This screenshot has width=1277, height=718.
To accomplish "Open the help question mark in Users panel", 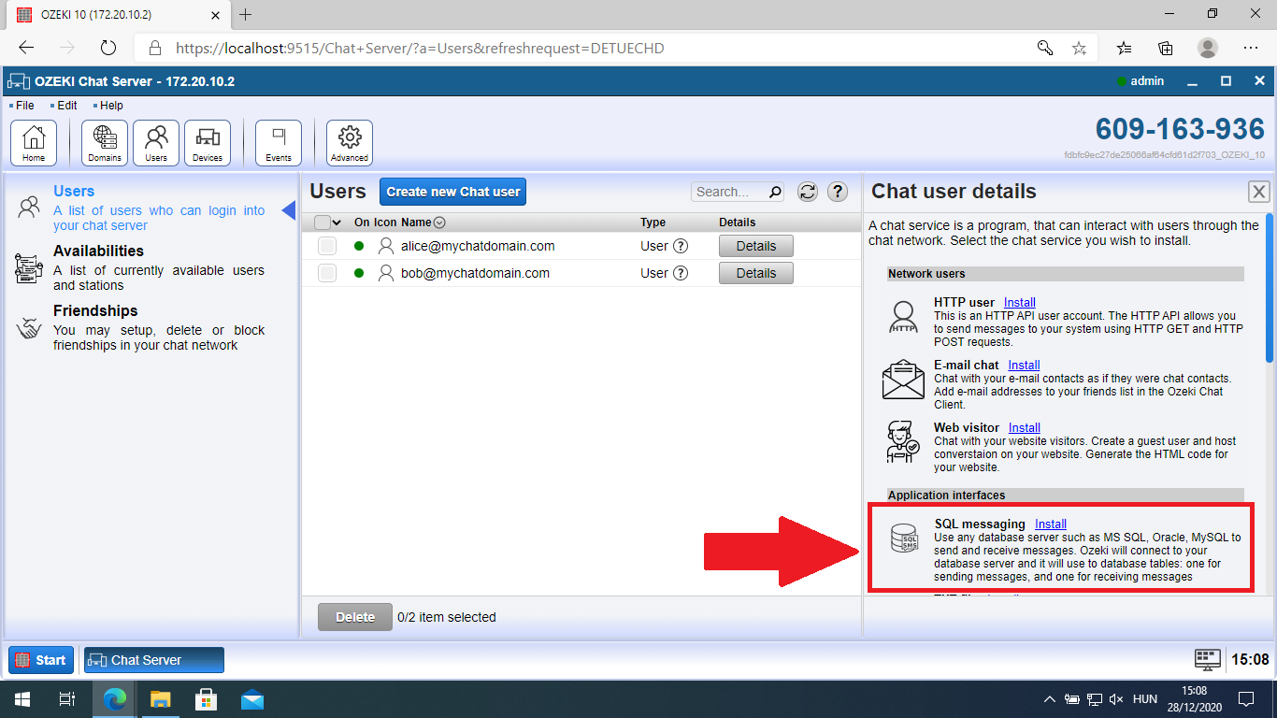I will click(x=837, y=191).
